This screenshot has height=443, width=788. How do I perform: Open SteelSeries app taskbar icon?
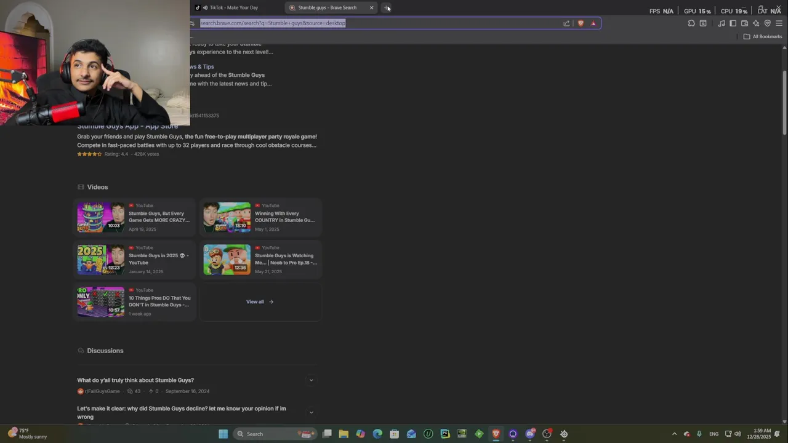564,434
